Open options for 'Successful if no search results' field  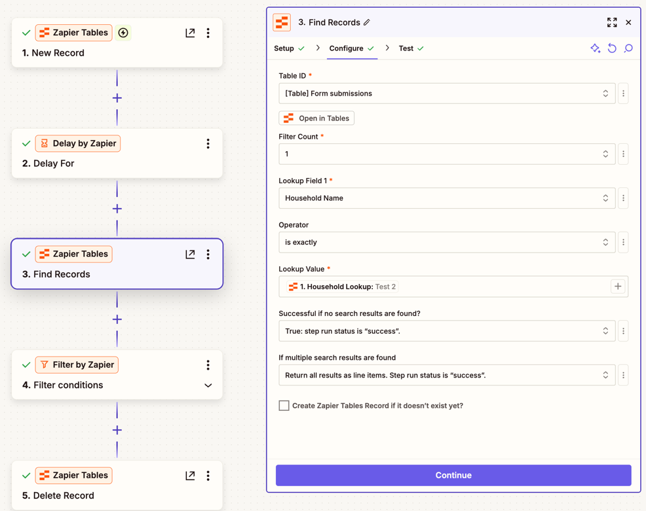623,331
